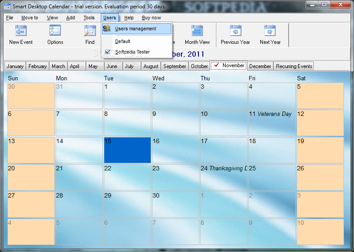This screenshot has width=354, height=252.
Task: Select Wednesday 30 day cell
Action: tap(176, 205)
